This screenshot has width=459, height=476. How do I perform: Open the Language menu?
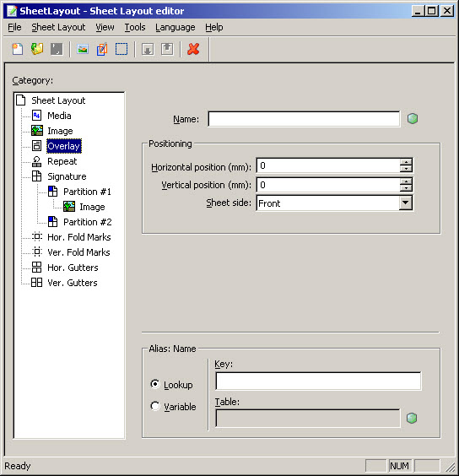[175, 27]
